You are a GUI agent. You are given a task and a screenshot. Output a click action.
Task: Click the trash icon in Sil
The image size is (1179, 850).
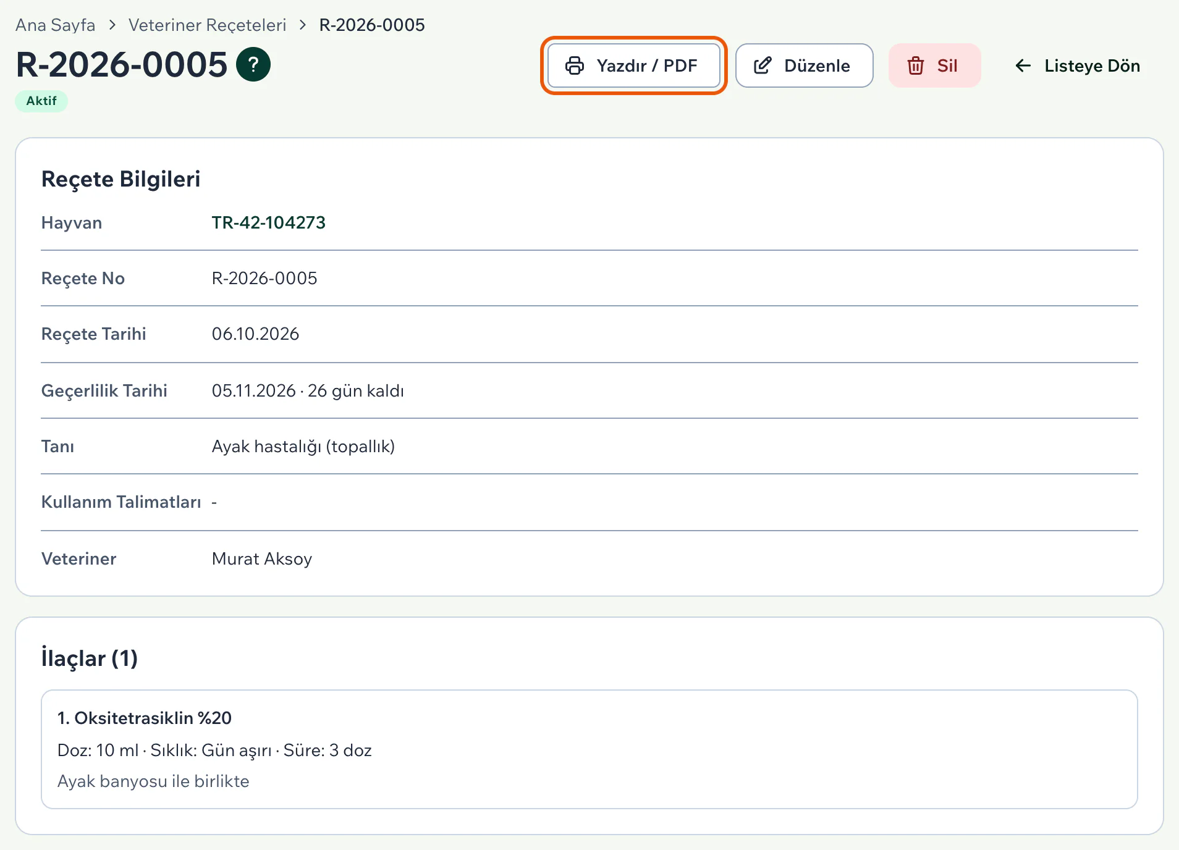pyautogui.click(x=916, y=65)
